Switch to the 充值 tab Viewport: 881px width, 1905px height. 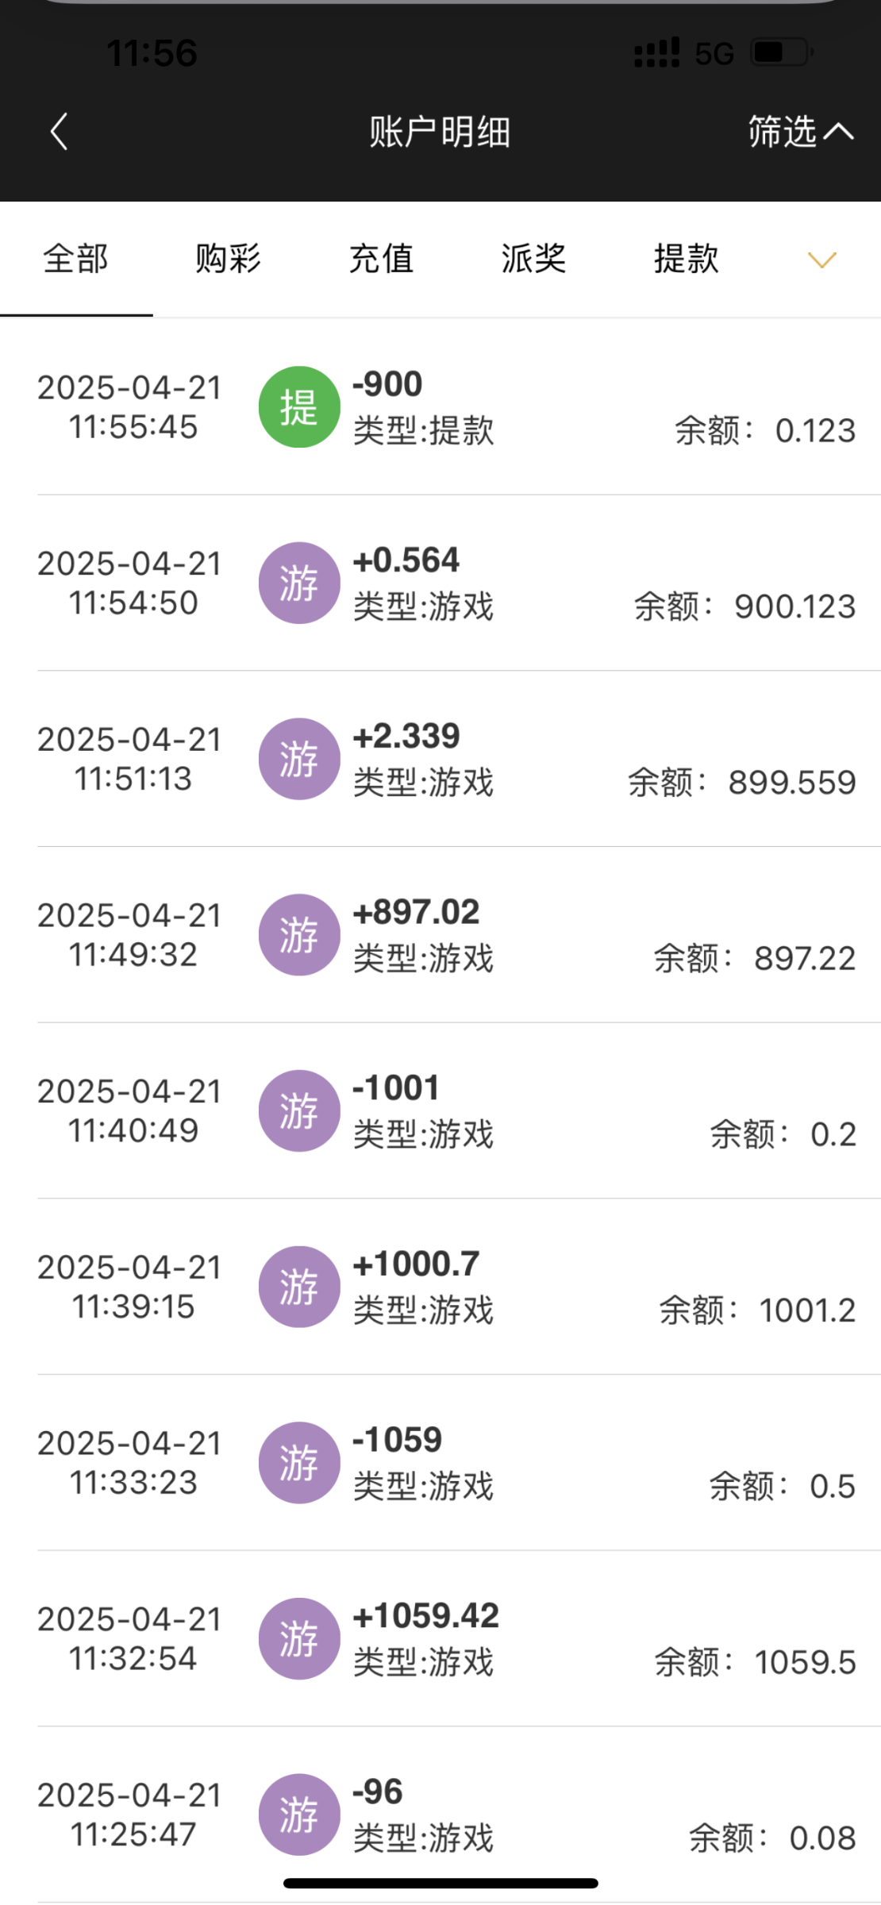pos(381,260)
